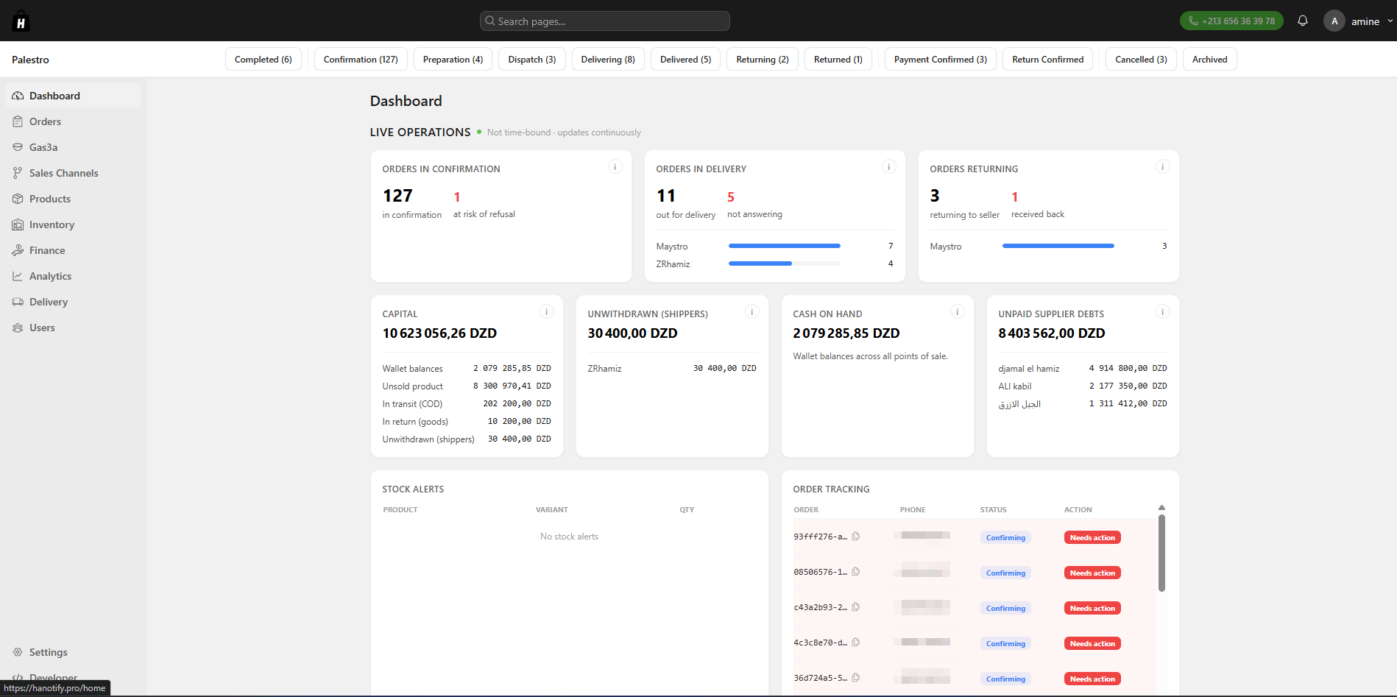Open the notifications bell
The height and width of the screenshot is (697, 1397).
point(1303,21)
